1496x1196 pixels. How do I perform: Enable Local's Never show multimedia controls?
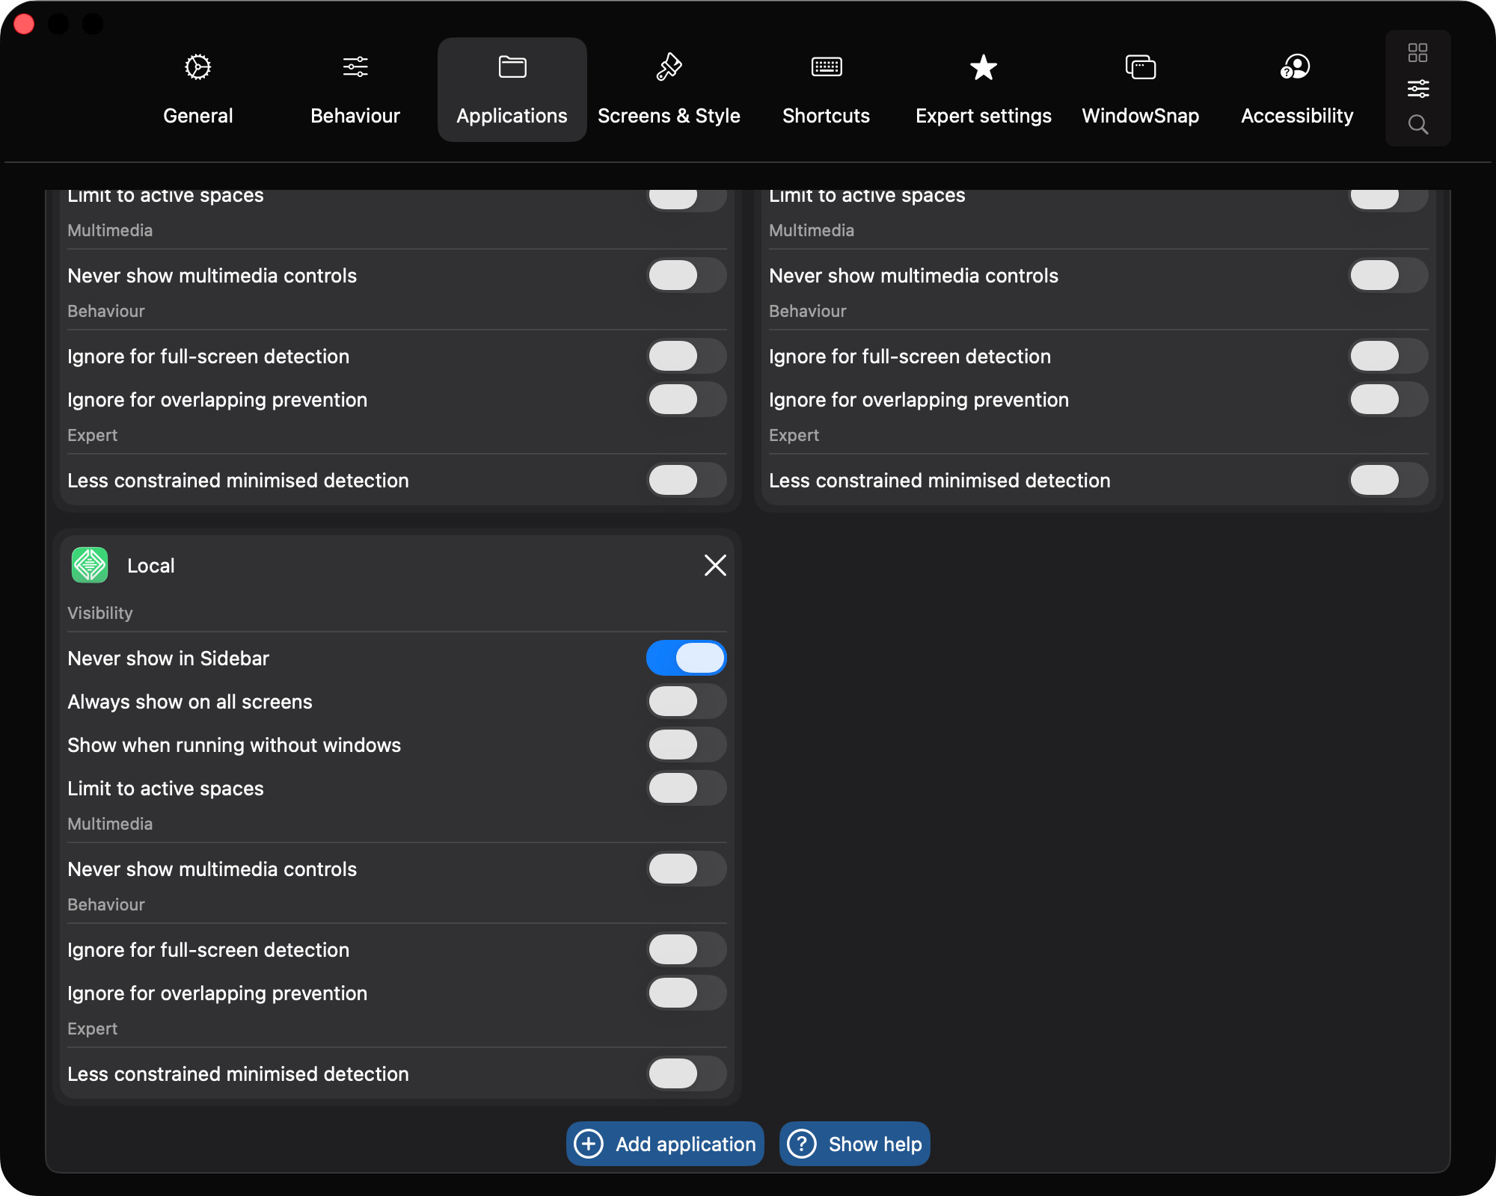[686, 869]
